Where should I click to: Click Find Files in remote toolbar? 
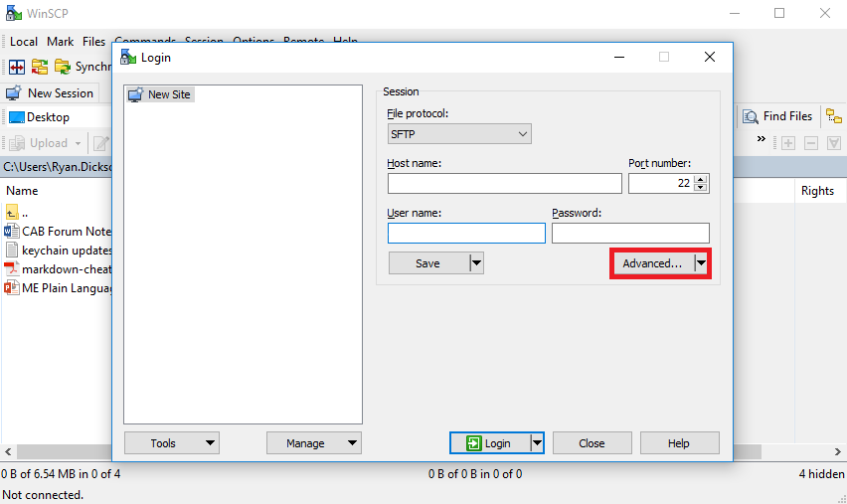(x=776, y=116)
